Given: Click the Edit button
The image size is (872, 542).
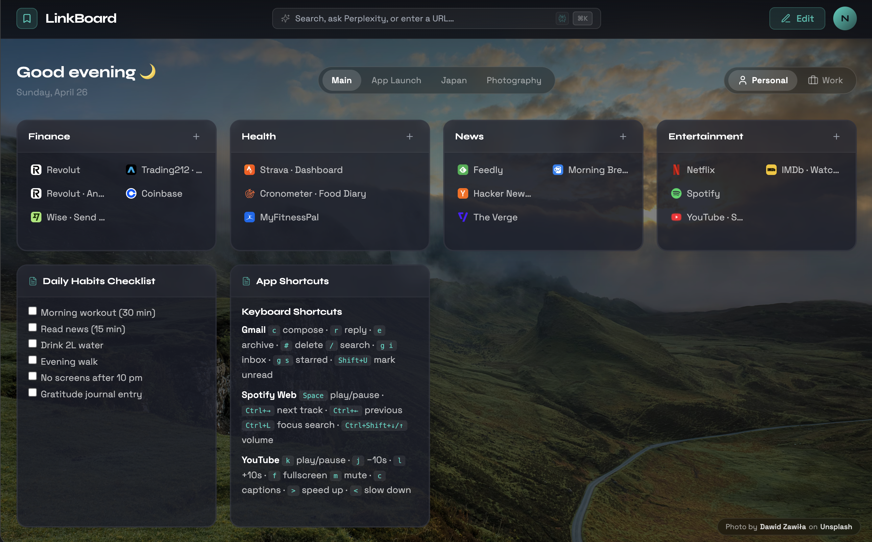Looking at the screenshot, I should click(x=797, y=18).
